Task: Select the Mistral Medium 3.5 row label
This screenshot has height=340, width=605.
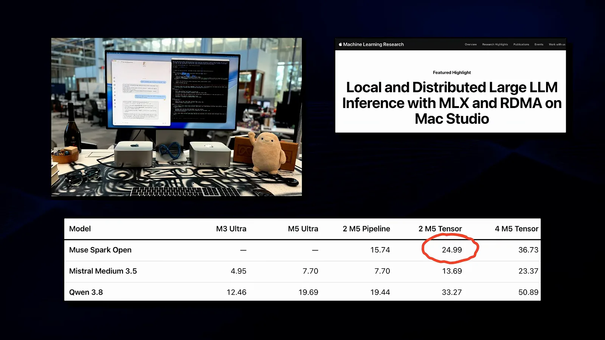Action: pos(103,271)
